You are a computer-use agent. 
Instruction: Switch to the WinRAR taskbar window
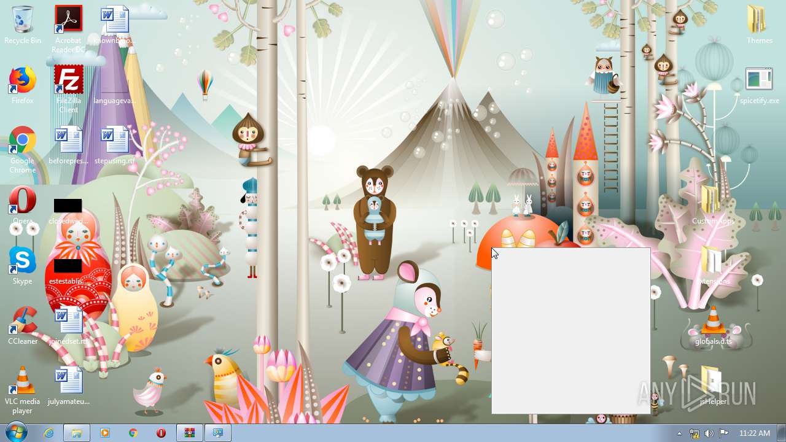tap(190, 433)
